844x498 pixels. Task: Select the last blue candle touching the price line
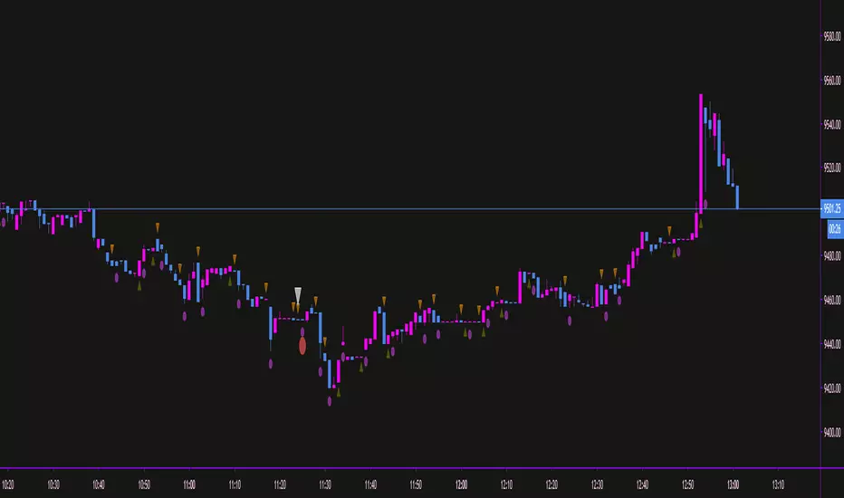click(x=737, y=197)
